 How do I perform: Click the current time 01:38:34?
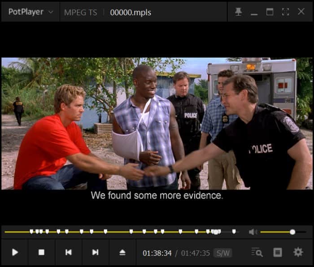tap(157, 253)
